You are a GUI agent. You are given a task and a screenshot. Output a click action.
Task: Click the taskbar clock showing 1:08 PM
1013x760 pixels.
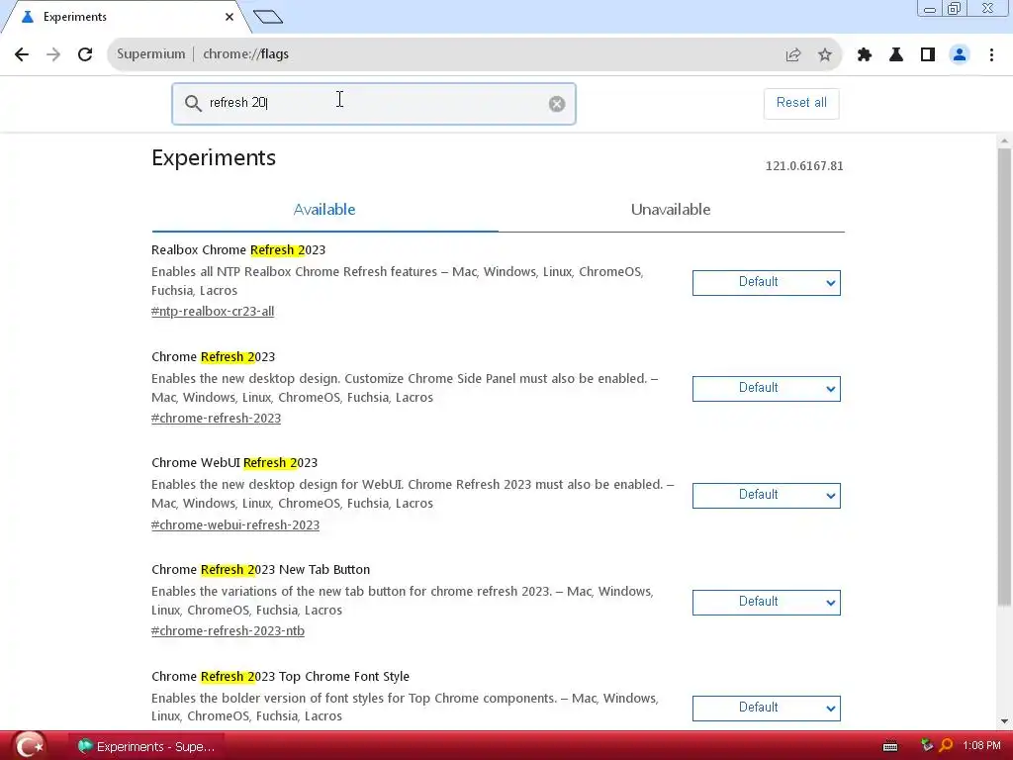point(981,746)
